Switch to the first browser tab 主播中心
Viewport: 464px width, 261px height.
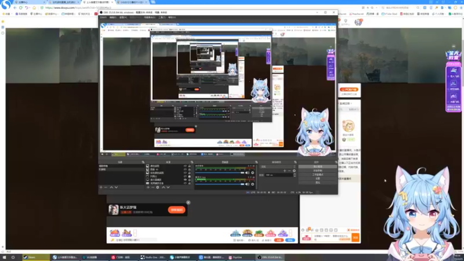click(30, 2)
